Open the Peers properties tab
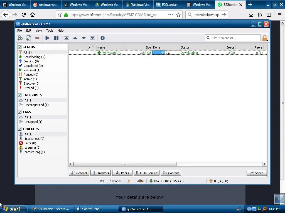Screen dimensions: 285x213 pos(122,173)
